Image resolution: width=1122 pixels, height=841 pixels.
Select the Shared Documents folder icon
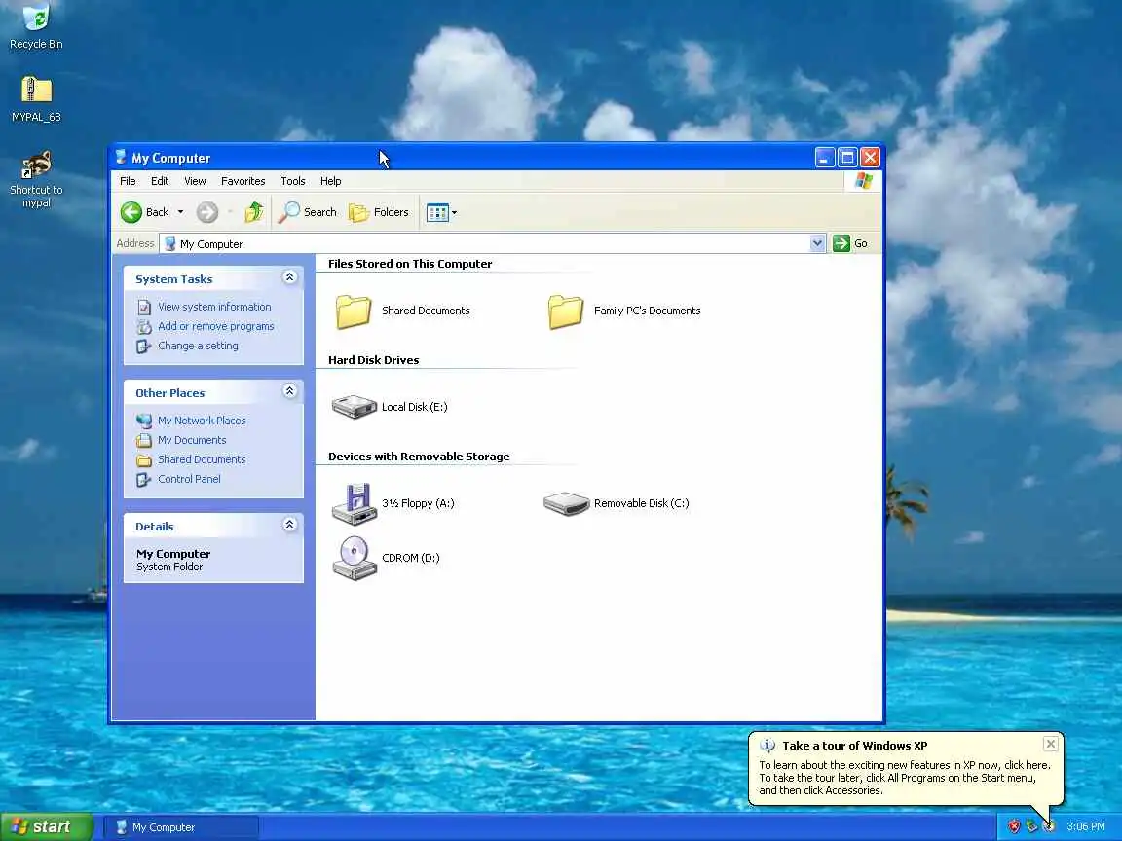click(354, 311)
